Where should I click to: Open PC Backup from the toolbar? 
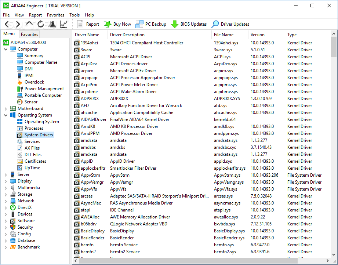click(151, 24)
